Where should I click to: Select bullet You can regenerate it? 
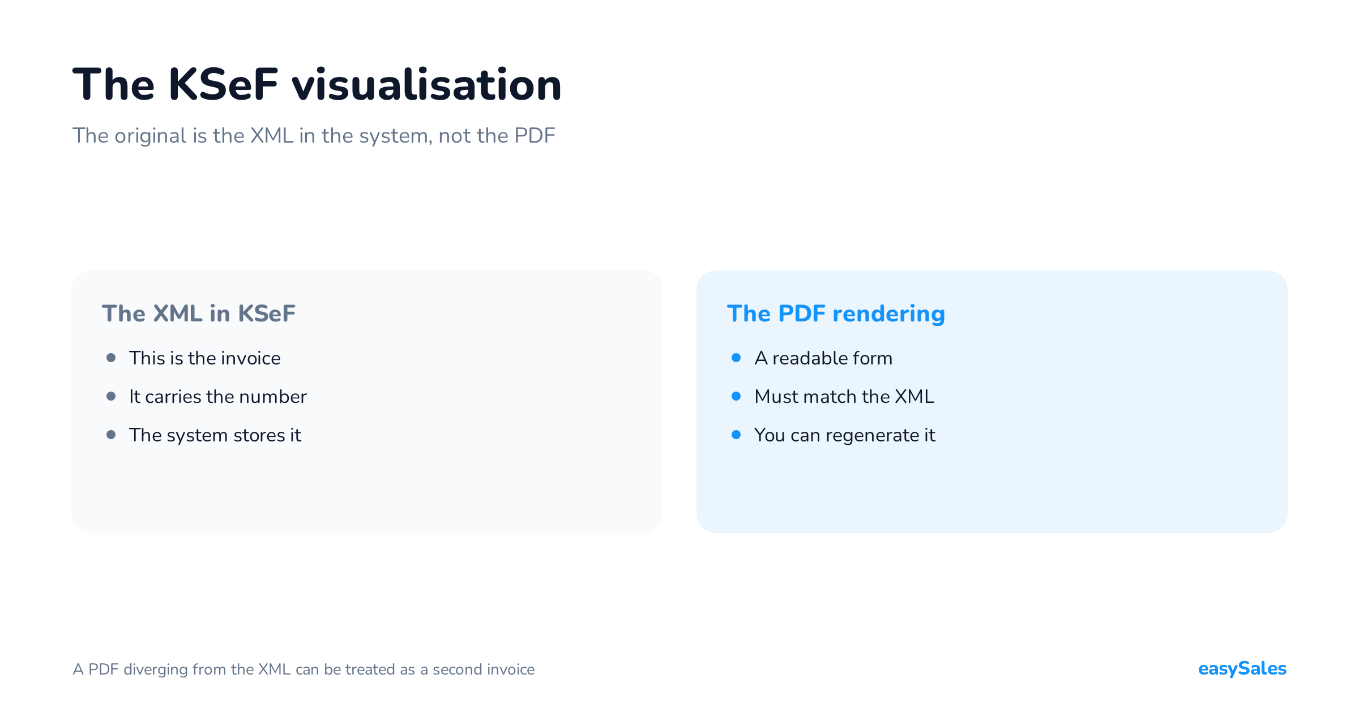pyautogui.click(x=845, y=435)
